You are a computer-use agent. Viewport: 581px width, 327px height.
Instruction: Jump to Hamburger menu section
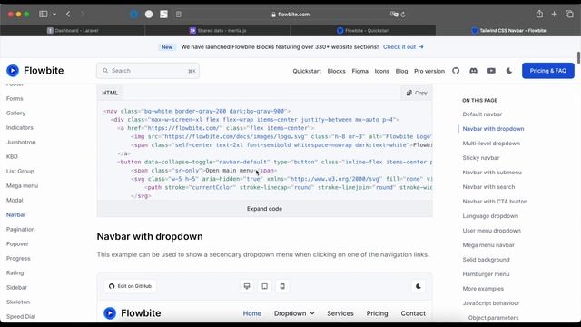click(x=486, y=274)
